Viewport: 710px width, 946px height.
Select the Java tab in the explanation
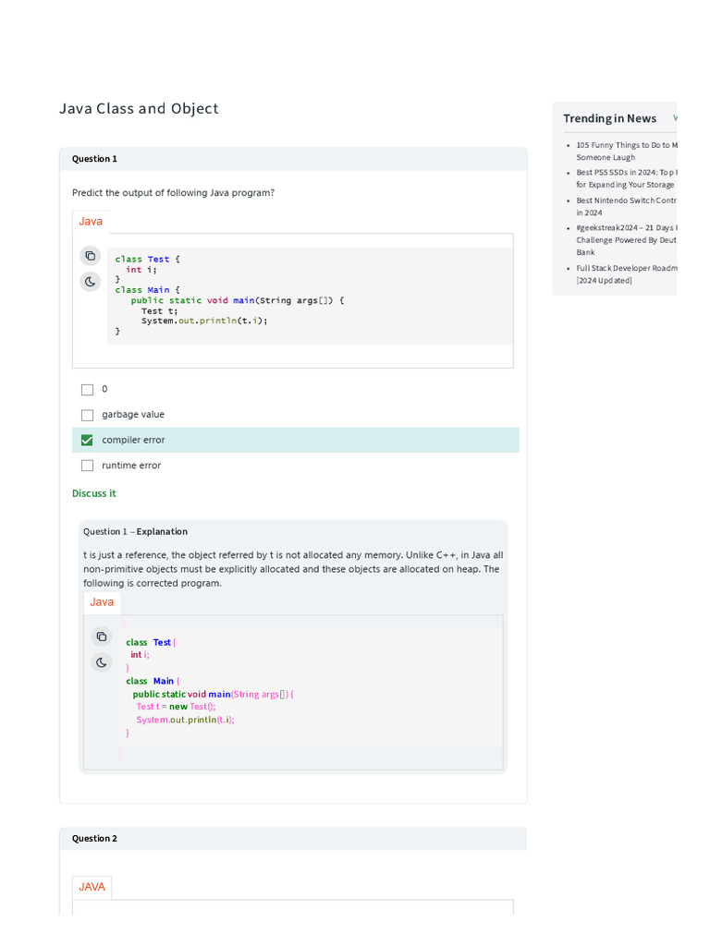click(x=102, y=602)
